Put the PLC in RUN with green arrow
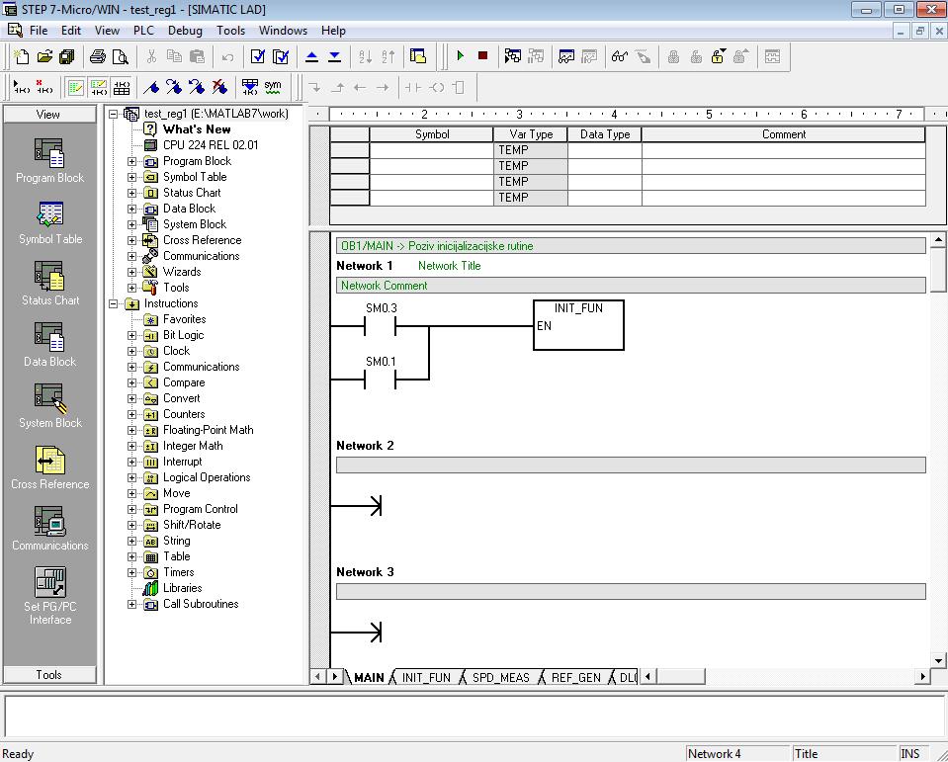Screen dimensions: 948x762 point(460,56)
